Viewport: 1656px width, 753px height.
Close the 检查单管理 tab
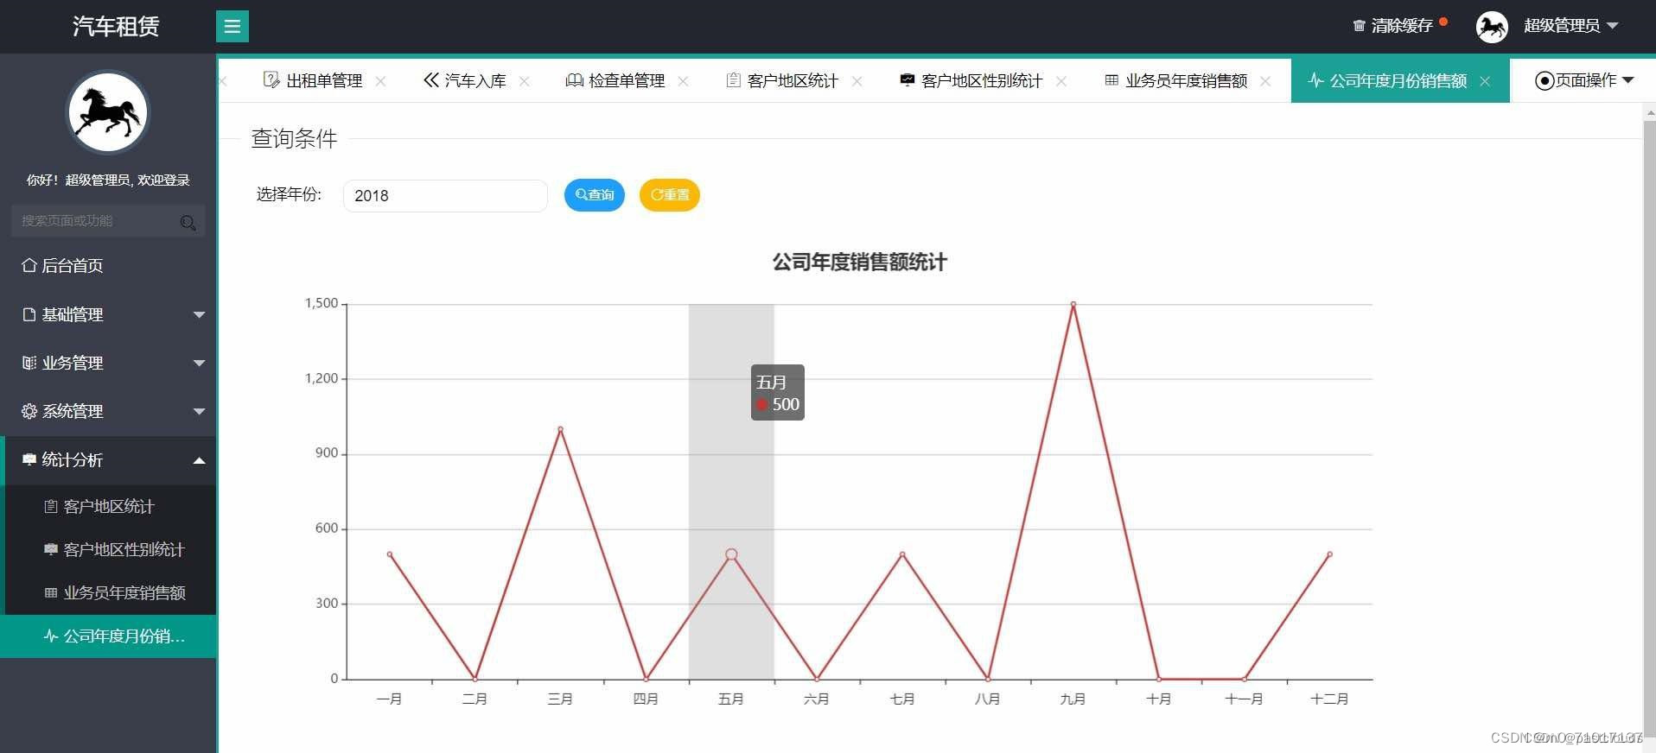tap(683, 81)
